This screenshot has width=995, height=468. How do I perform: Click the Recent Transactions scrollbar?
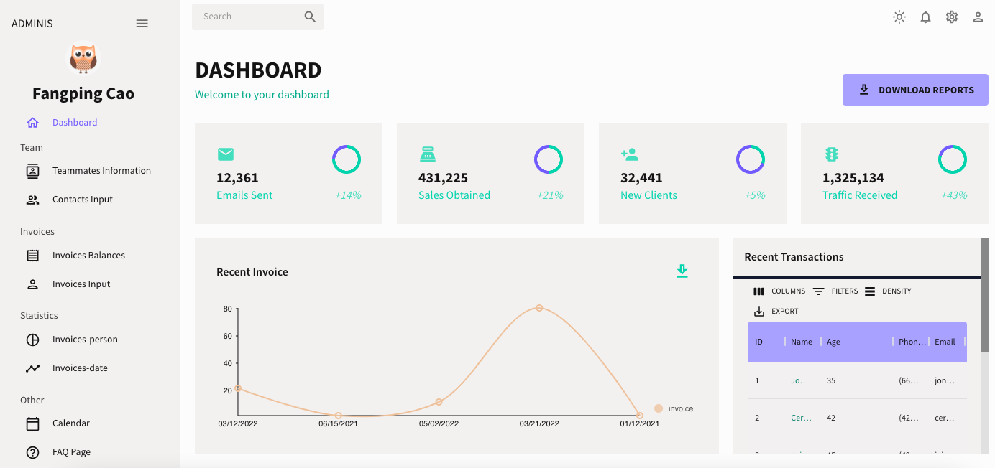tap(985, 294)
